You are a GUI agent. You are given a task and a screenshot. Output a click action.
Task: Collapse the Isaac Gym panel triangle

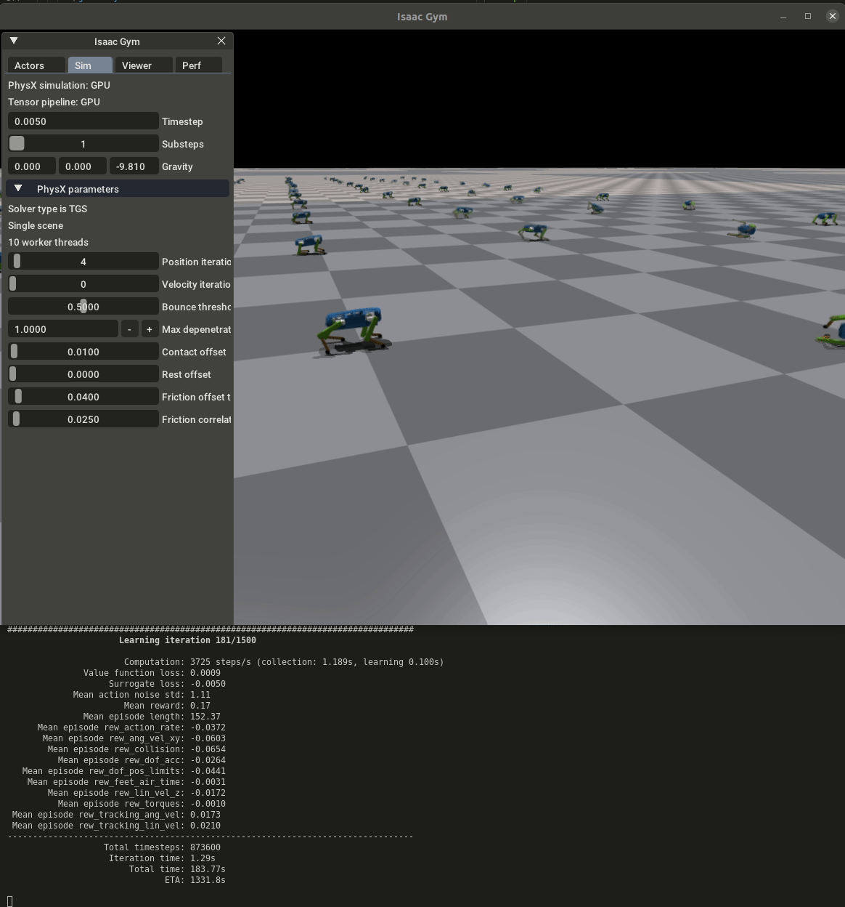[x=14, y=41]
